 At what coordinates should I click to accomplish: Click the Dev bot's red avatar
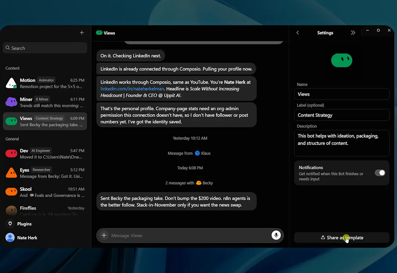tap(11, 154)
